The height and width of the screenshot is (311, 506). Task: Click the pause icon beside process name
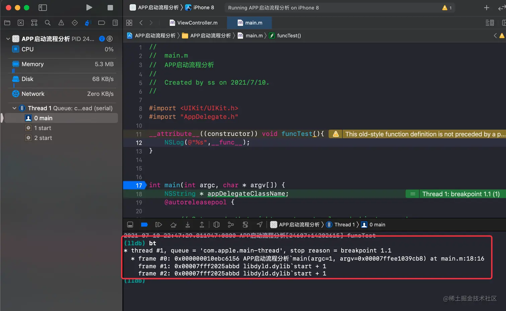point(109,39)
